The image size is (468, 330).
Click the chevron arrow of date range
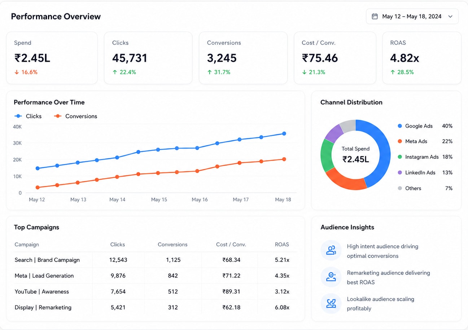pos(450,17)
